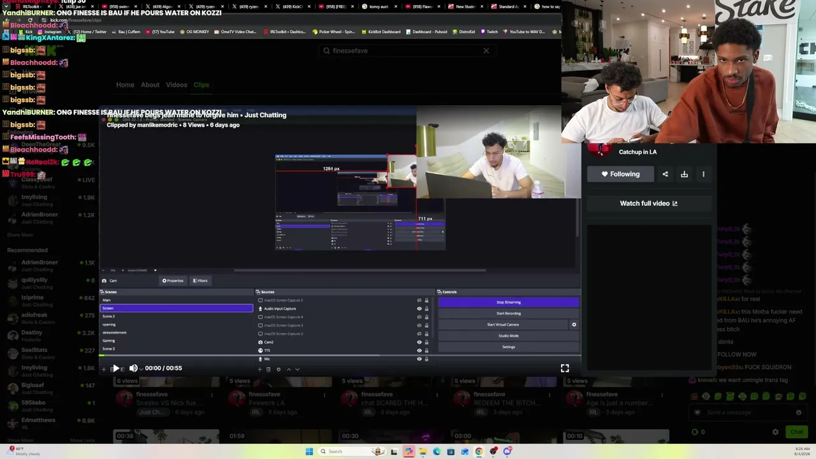Open Discord from the taskbar
Viewport: 816px width, 459px height.
coord(507,451)
